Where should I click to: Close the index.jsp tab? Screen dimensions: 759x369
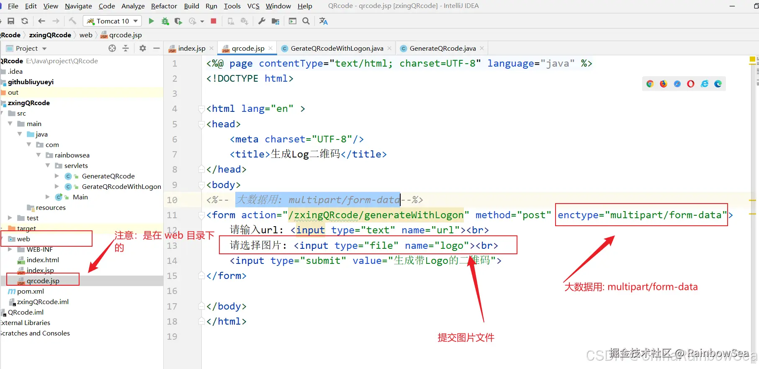(x=211, y=48)
